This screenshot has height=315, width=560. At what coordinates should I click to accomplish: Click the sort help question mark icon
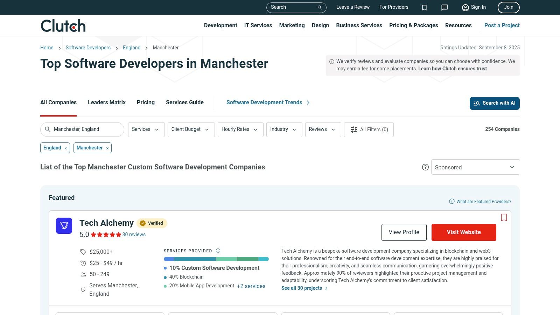425,167
